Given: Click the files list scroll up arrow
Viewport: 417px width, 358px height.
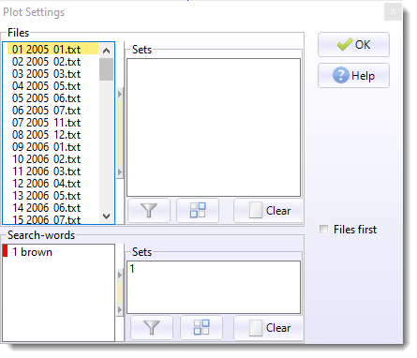Looking at the screenshot, I should [106, 51].
